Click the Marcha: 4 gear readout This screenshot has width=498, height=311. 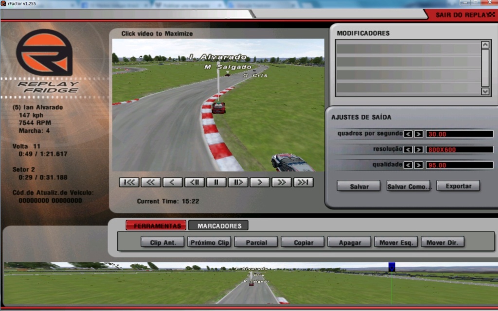[x=34, y=131]
